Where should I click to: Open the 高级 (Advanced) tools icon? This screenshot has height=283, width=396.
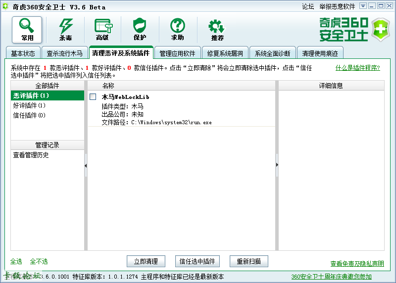coord(102,30)
